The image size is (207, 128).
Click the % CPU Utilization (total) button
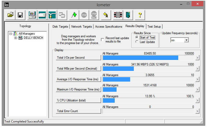[x=78, y=100]
